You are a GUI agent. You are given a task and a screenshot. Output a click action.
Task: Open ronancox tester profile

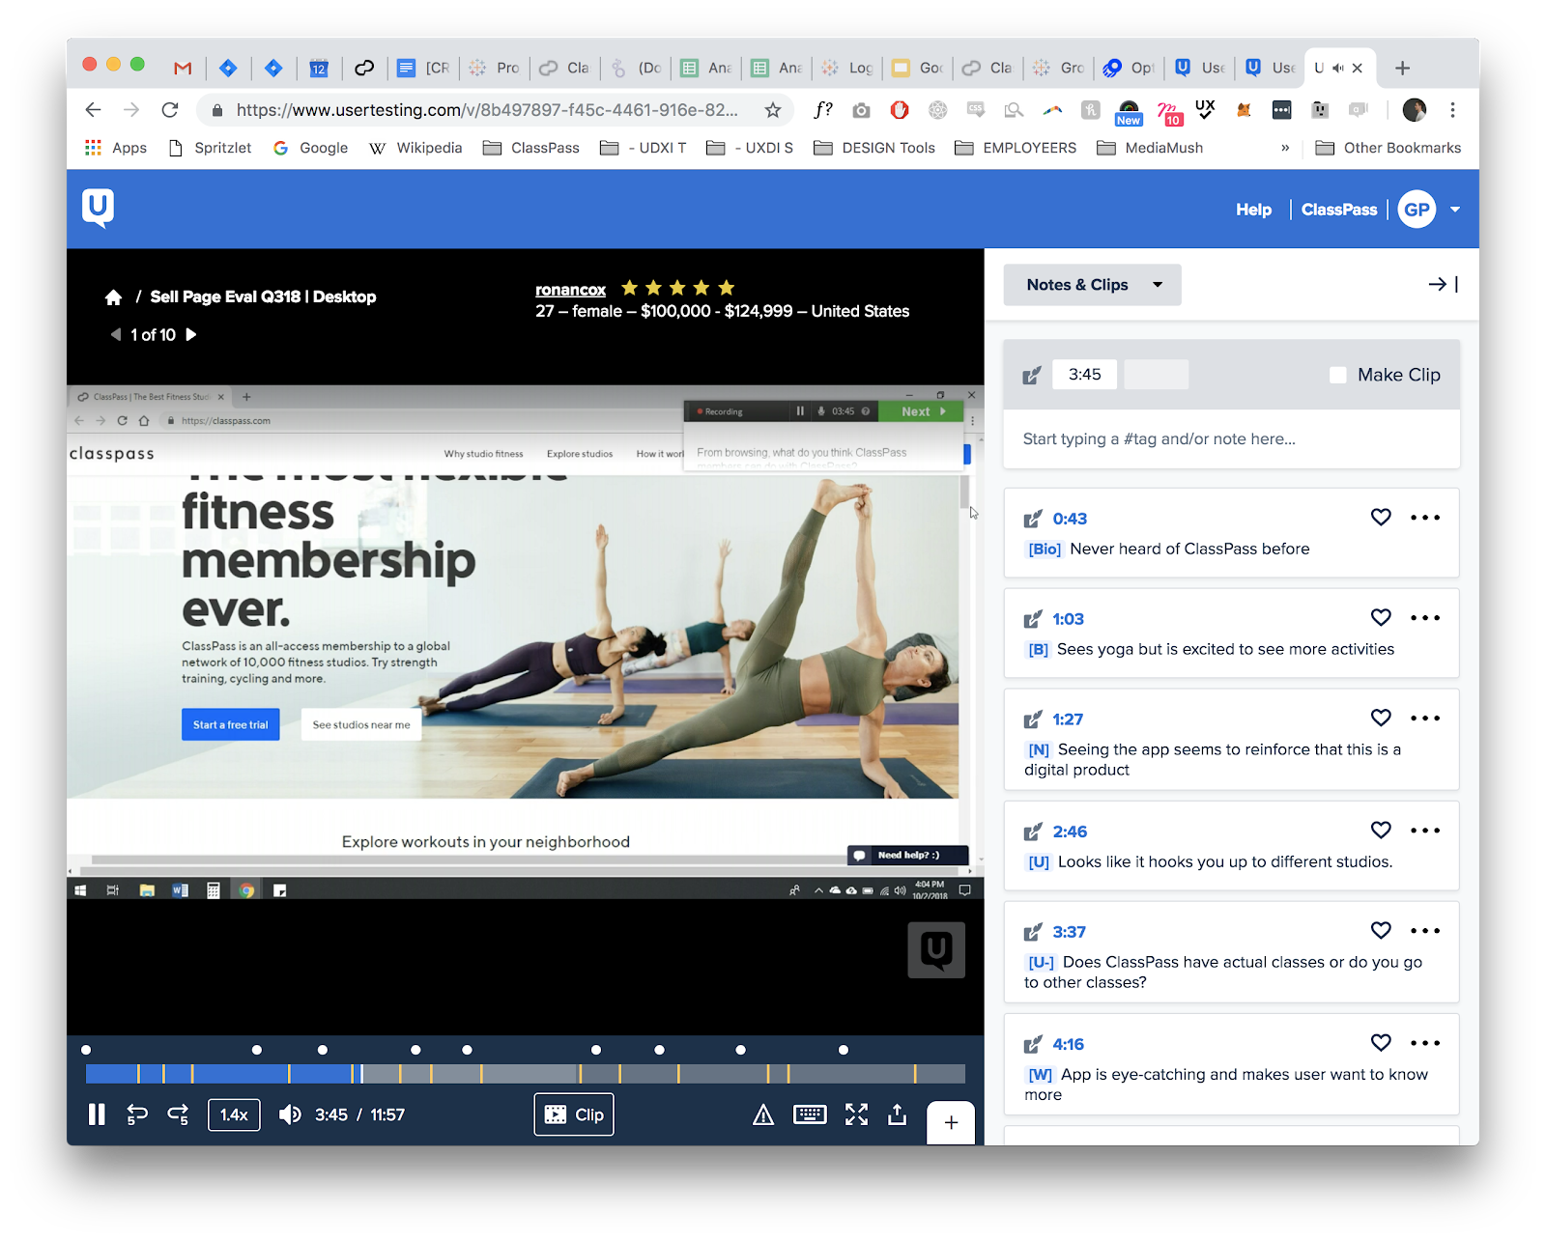click(x=570, y=290)
